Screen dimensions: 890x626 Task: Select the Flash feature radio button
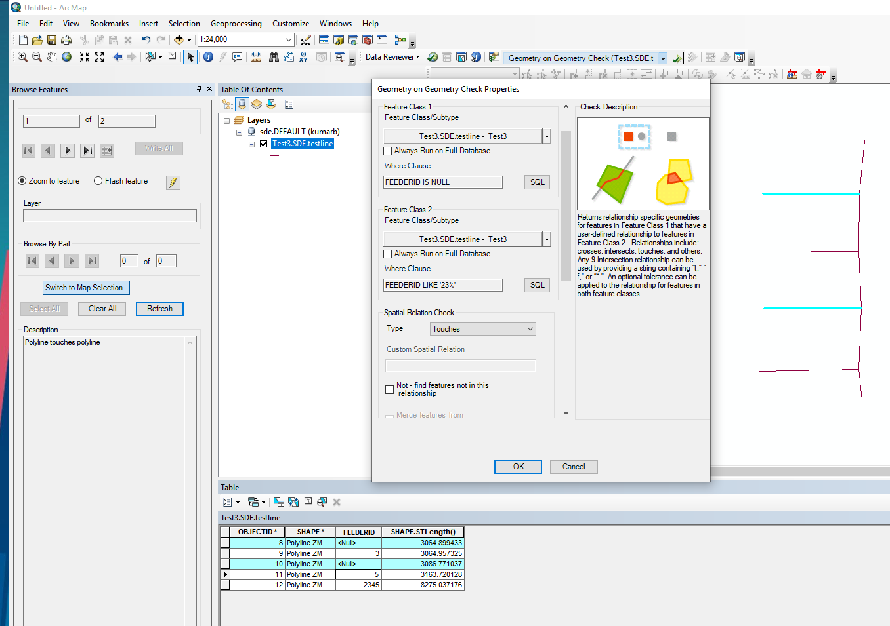tap(98, 181)
